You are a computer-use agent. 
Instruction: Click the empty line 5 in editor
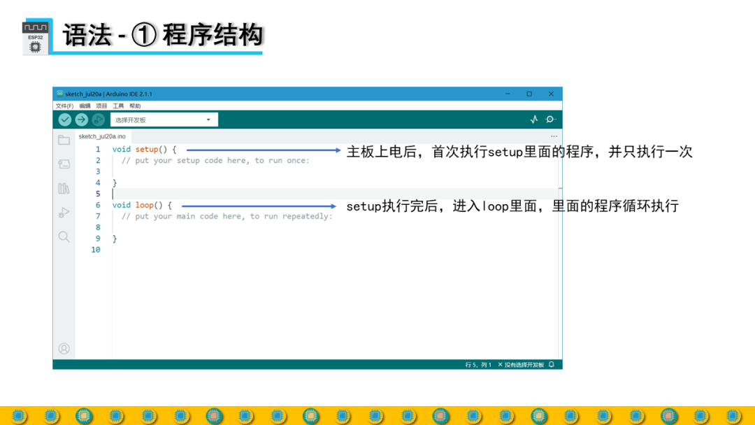pyautogui.click(x=335, y=194)
